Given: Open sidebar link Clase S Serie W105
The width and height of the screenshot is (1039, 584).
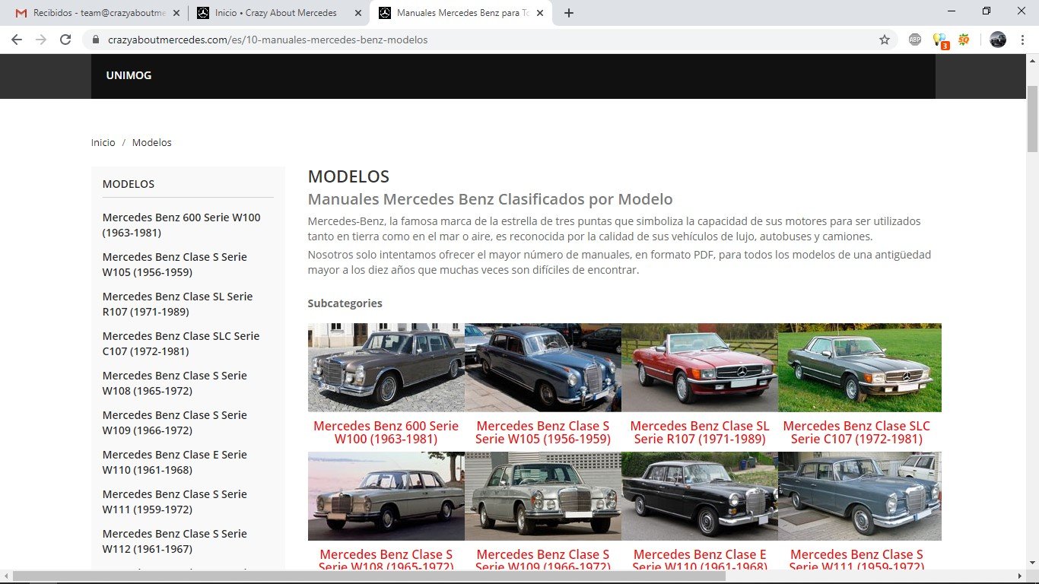Looking at the screenshot, I should tap(175, 265).
